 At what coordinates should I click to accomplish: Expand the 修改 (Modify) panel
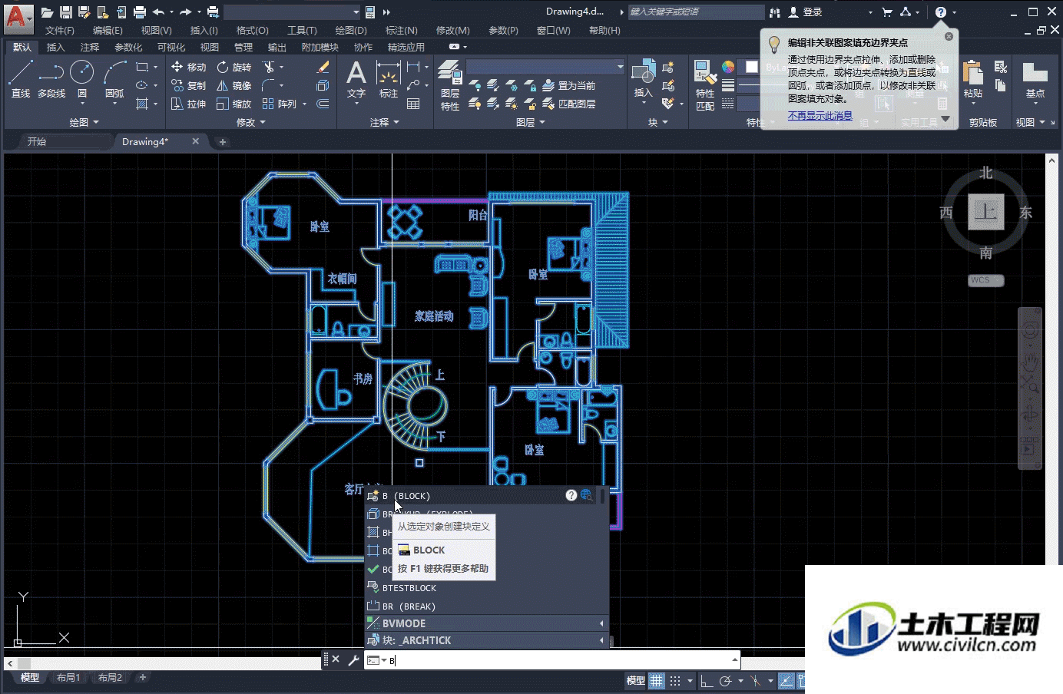pos(251,122)
